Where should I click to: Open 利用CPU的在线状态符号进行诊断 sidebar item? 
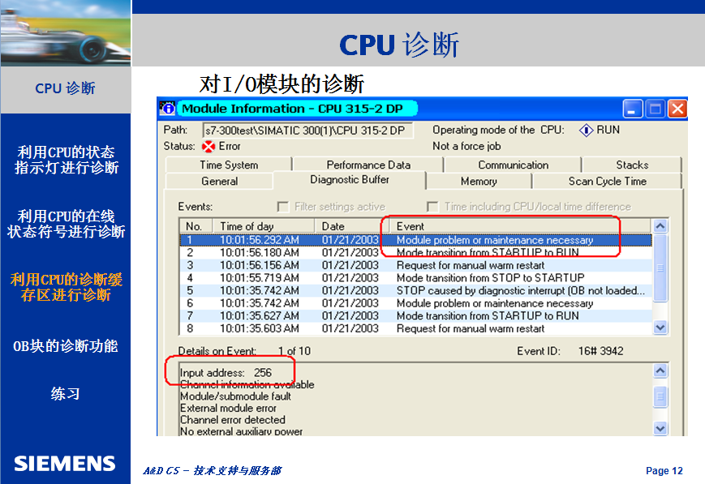tap(66, 224)
